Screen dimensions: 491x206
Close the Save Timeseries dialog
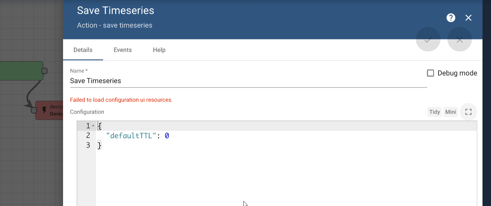(x=468, y=17)
